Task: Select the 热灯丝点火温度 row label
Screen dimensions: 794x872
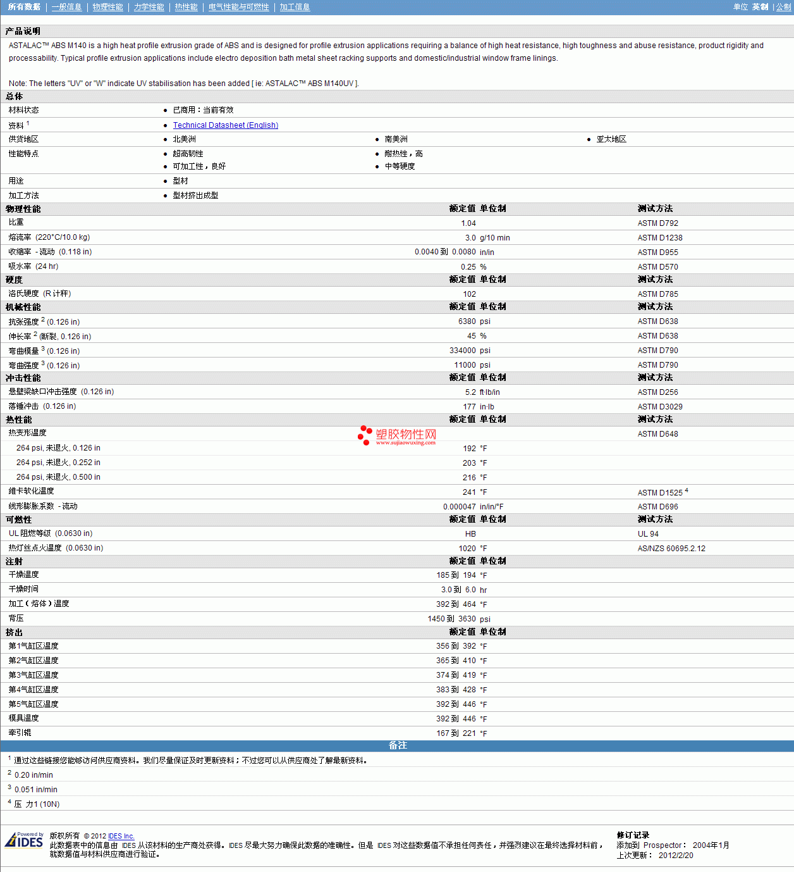Action: tap(56, 548)
